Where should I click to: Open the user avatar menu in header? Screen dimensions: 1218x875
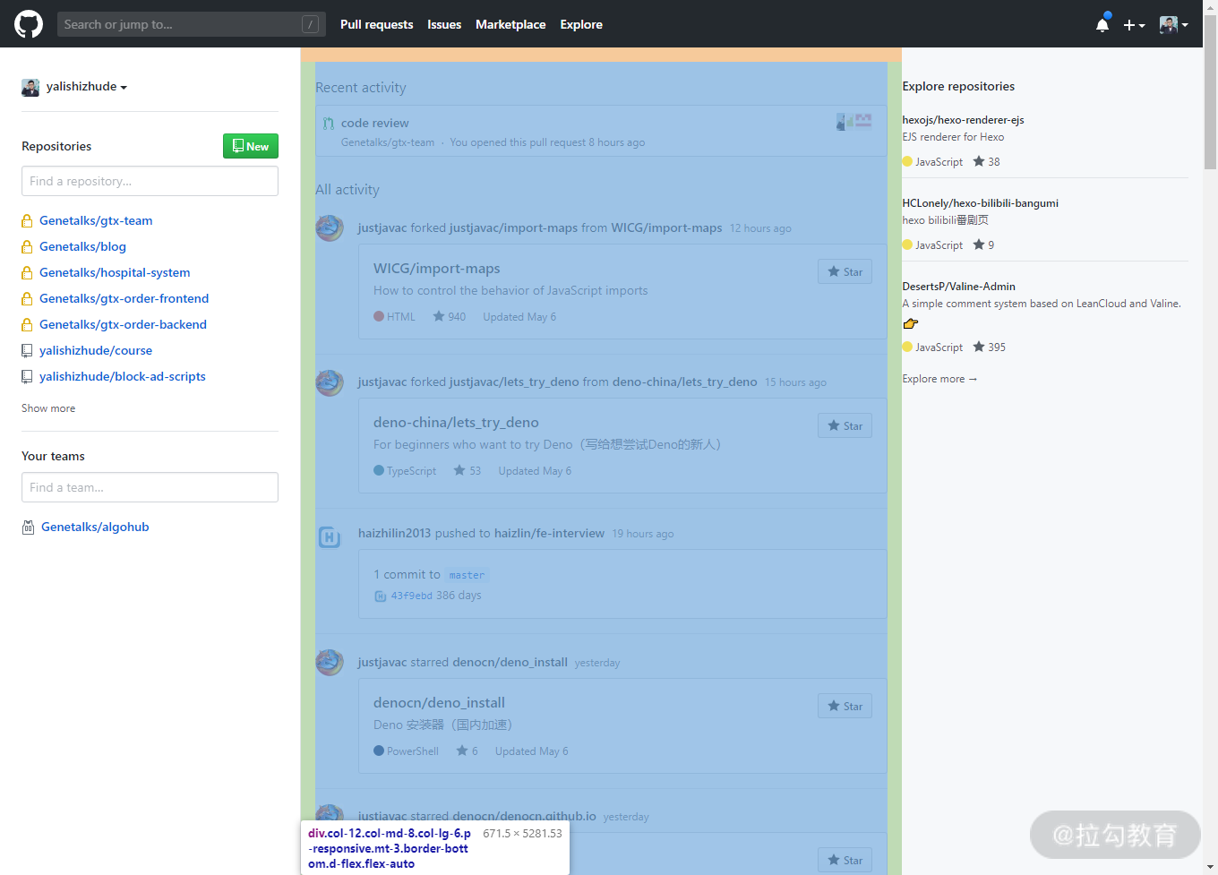coord(1173,24)
